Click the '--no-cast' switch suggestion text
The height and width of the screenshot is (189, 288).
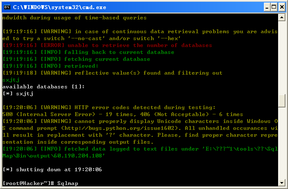click(x=87, y=38)
